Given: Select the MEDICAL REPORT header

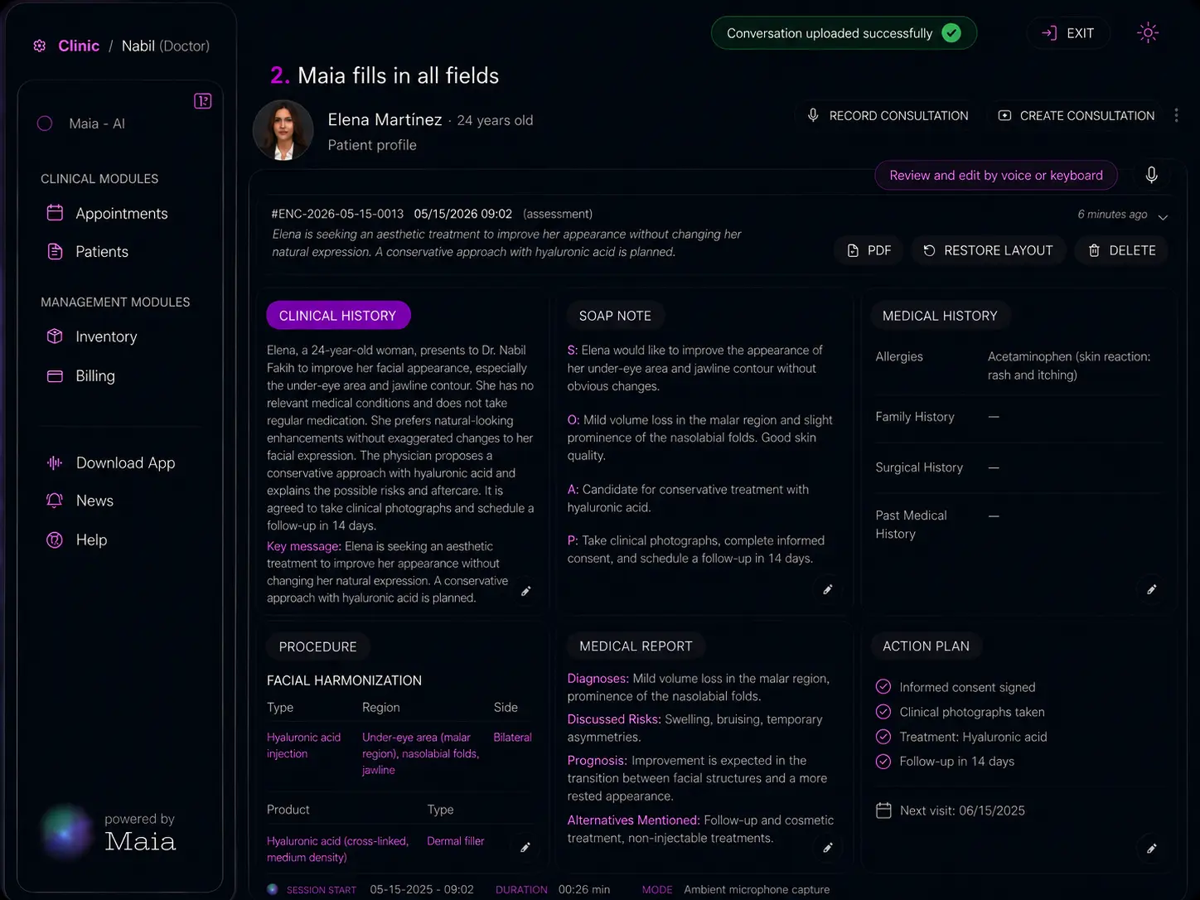Looking at the screenshot, I should point(636,646).
